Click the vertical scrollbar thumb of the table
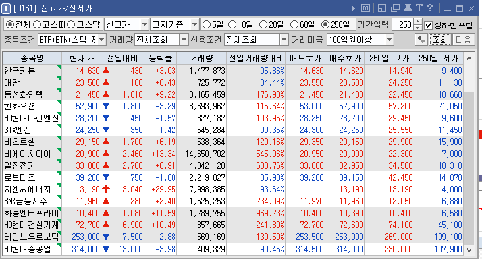 click(x=469, y=167)
